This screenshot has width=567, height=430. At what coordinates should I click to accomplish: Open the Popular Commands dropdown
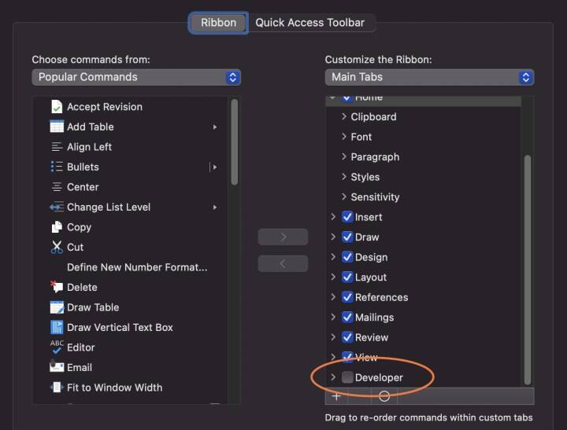coord(136,77)
